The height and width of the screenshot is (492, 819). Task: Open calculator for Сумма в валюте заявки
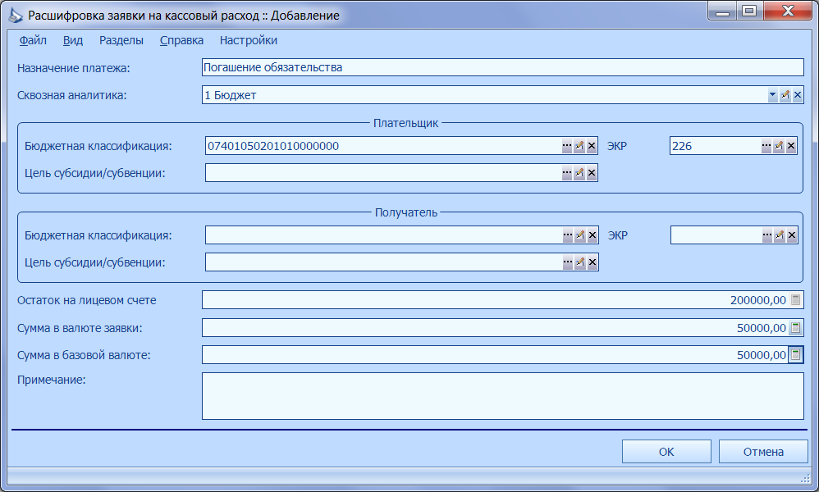(795, 328)
